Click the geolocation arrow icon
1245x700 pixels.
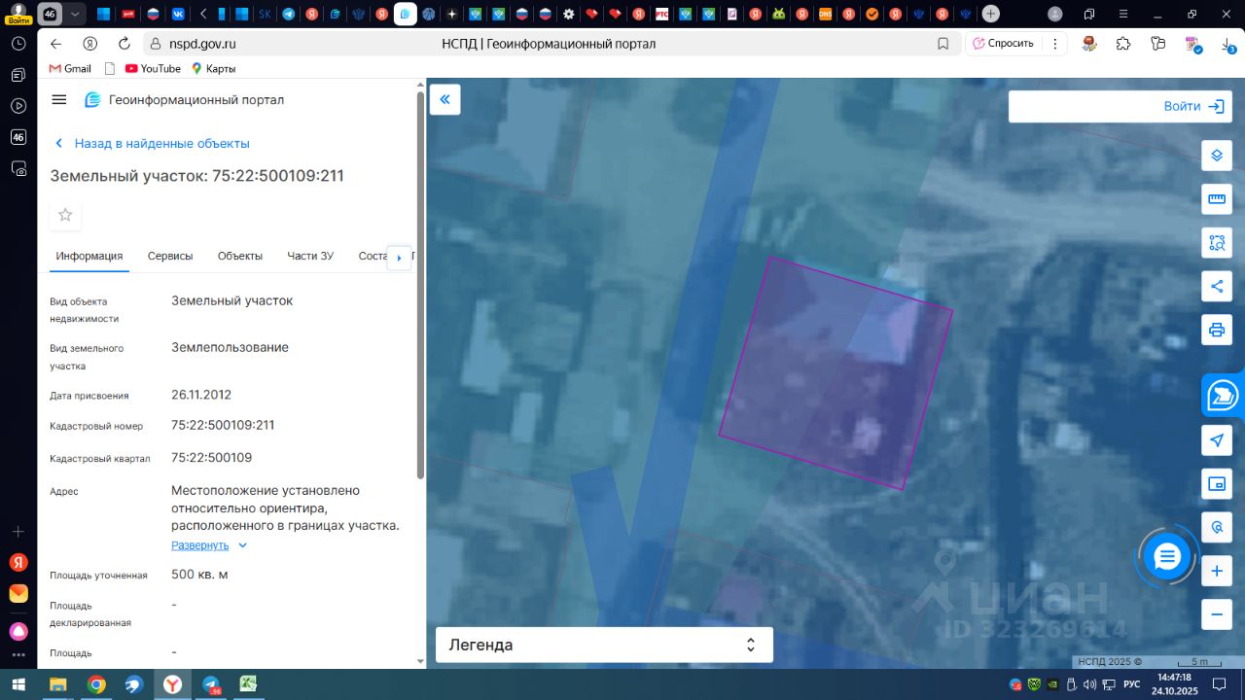(1216, 440)
